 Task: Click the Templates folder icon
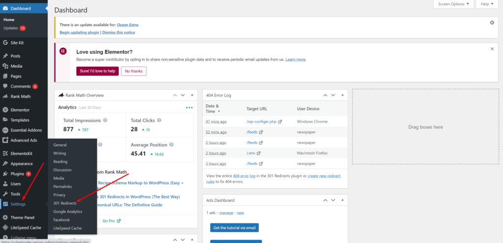coord(5,120)
